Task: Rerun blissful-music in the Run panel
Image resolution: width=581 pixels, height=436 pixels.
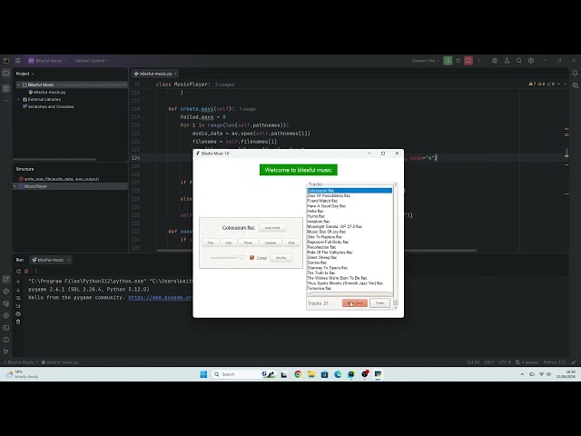Action: point(18,272)
